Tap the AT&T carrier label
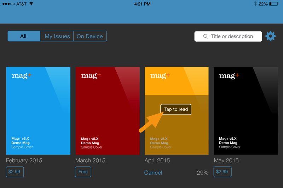 click(21, 4)
